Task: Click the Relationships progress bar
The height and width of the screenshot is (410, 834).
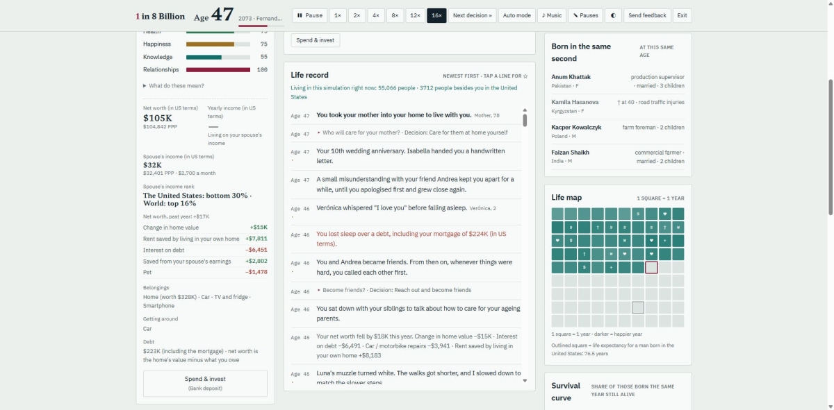Action: pos(218,70)
